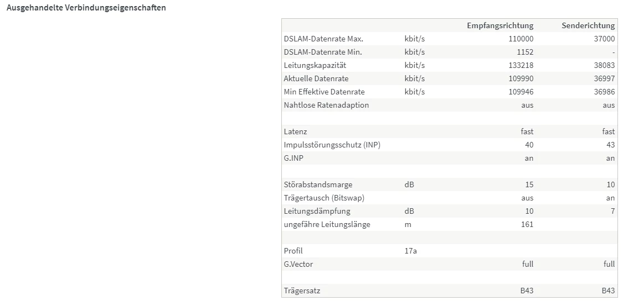
Task: Click the 37000 upstream max rate value
Action: point(604,39)
